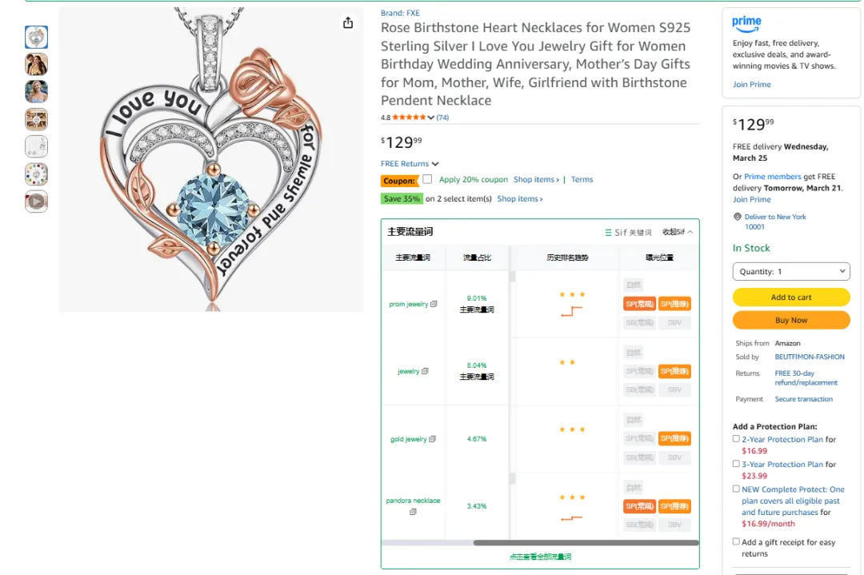Select the 2-Year Protection Plan checkbox
The image size is (864, 575).
pyautogui.click(x=736, y=438)
